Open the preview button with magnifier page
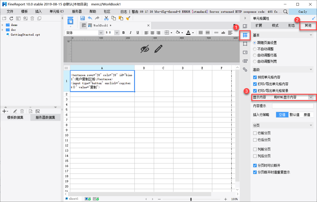The image size is (317, 202). (70, 21)
